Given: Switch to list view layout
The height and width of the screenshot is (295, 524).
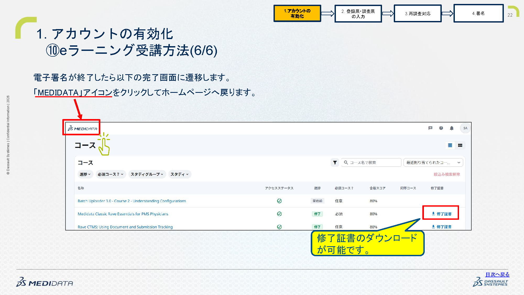Looking at the screenshot, I should [450, 145].
